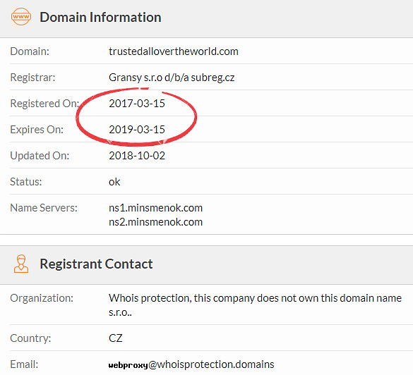
Task: Click the CZ country value
Action: point(115,338)
